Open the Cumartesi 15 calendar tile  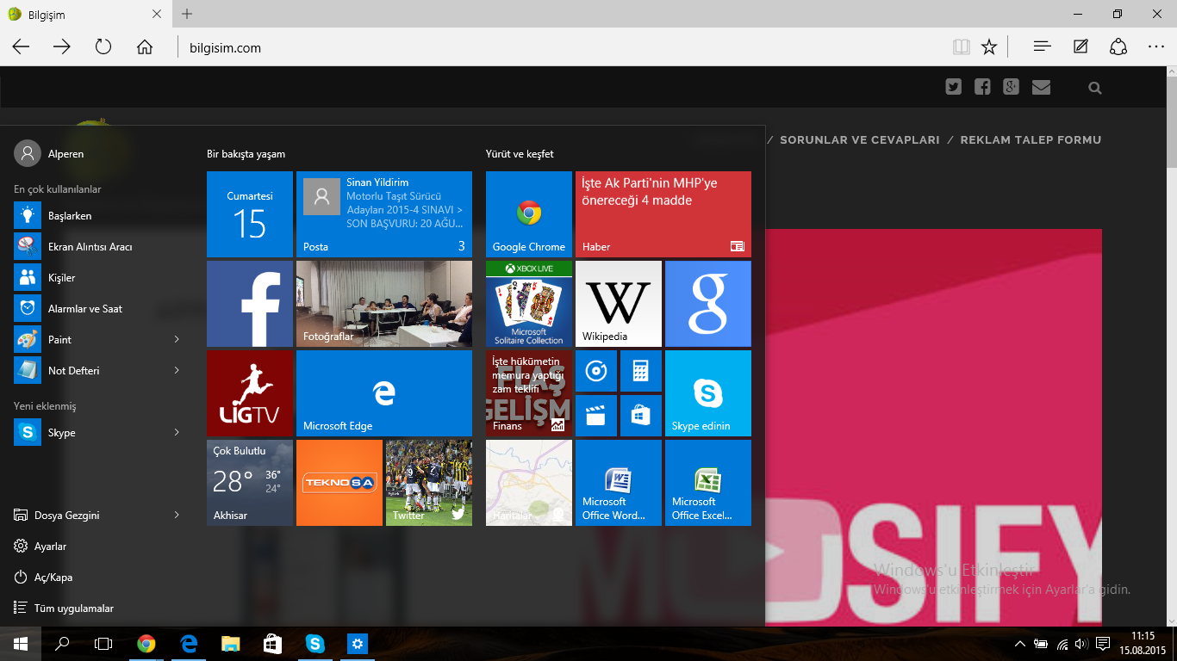point(250,214)
